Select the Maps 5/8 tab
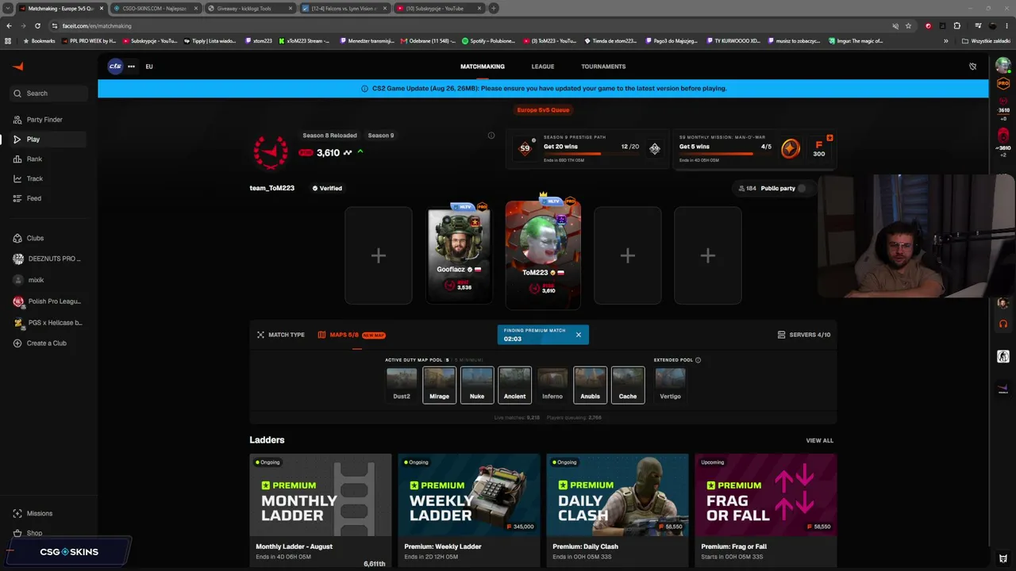Screen dimensions: 1016x571 coord(352,335)
